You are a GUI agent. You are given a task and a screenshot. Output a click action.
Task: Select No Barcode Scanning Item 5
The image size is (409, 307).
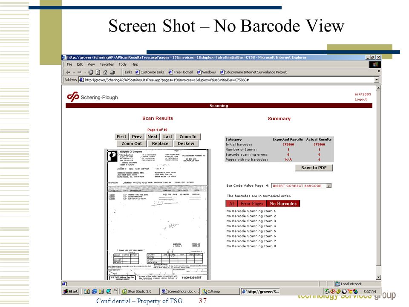tap(251, 231)
